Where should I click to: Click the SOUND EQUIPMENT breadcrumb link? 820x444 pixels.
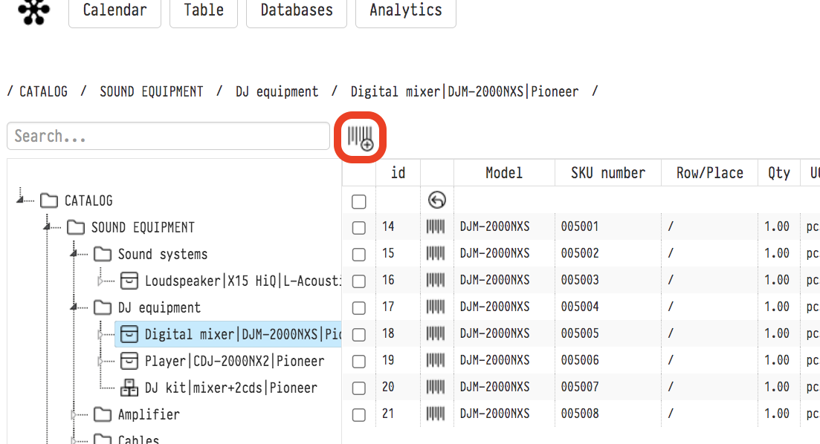[151, 91]
